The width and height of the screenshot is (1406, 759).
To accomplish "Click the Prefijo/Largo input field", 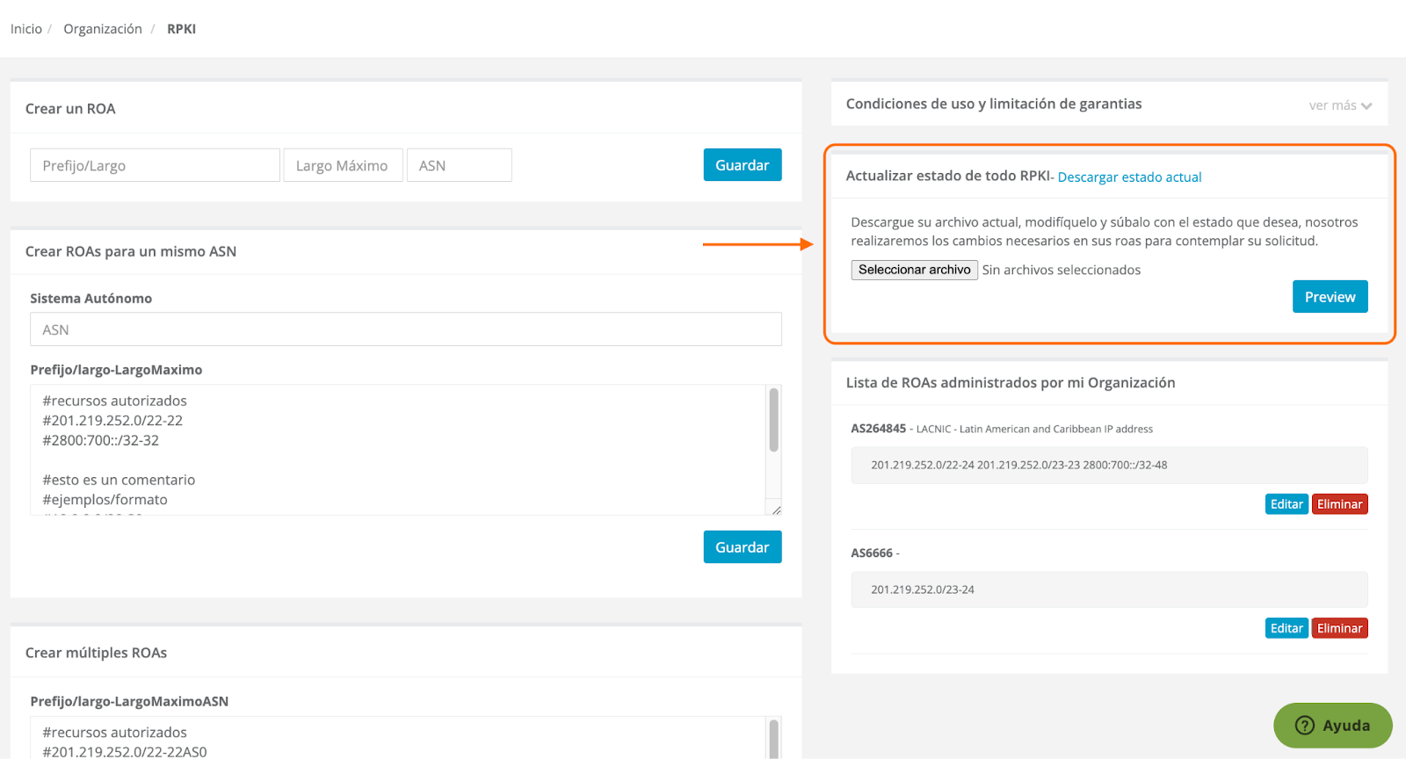I will tap(155, 165).
